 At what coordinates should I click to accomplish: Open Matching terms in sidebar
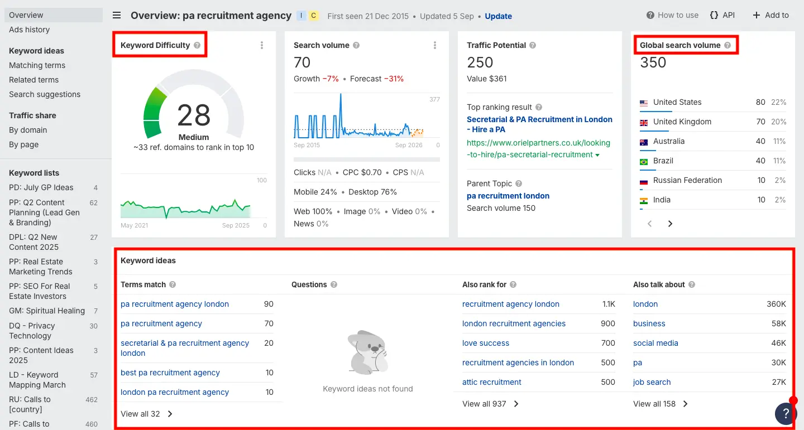click(37, 65)
